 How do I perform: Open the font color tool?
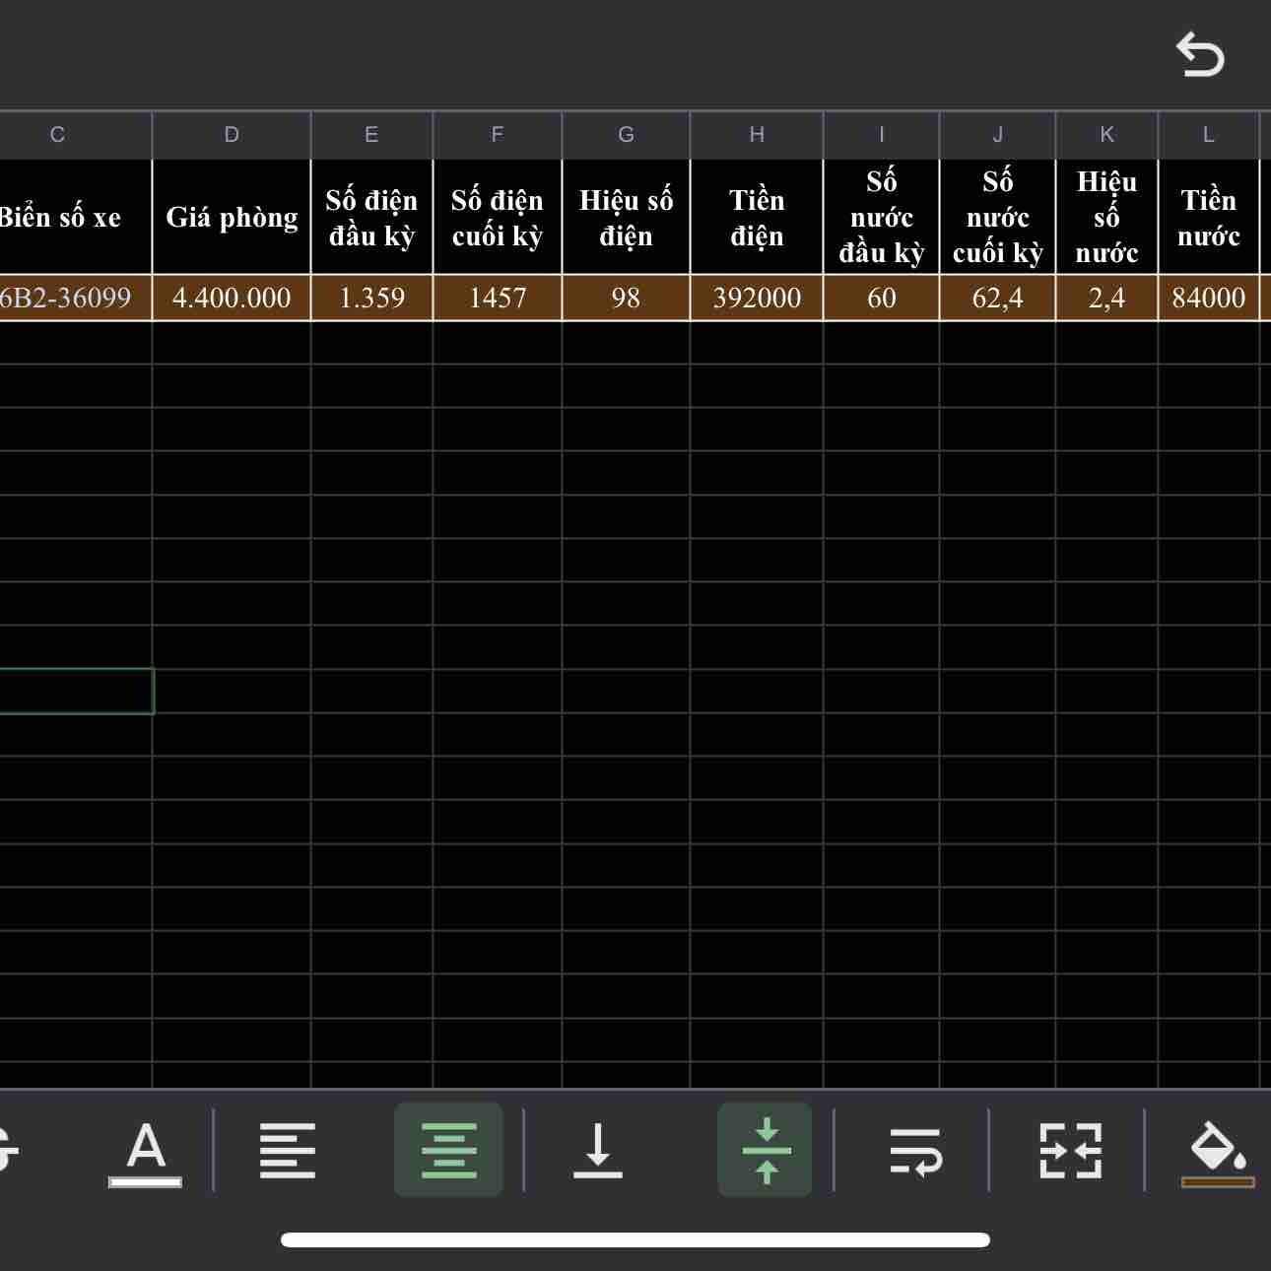(x=146, y=1151)
